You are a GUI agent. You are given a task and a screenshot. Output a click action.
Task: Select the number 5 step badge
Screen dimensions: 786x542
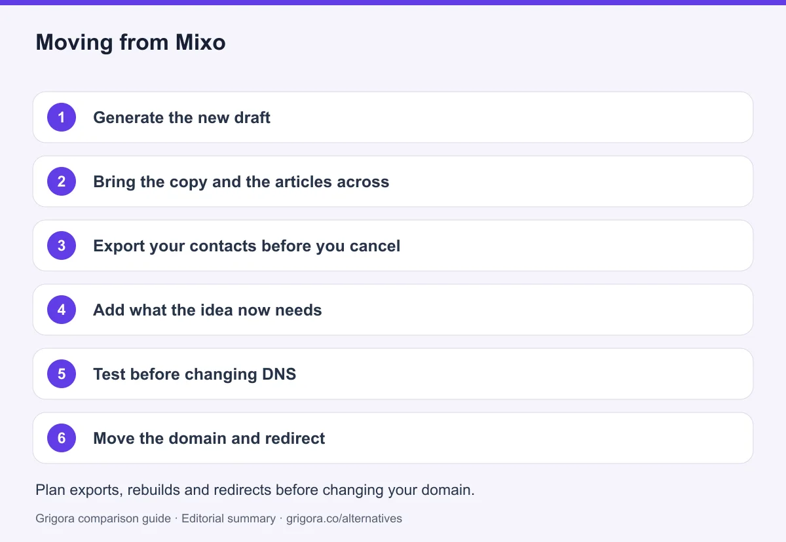coord(62,374)
